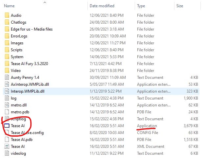Screen dimensions: 205x159
Task: Click the 1,518 KB size value
Action: pyautogui.click(x=191, y=140)
